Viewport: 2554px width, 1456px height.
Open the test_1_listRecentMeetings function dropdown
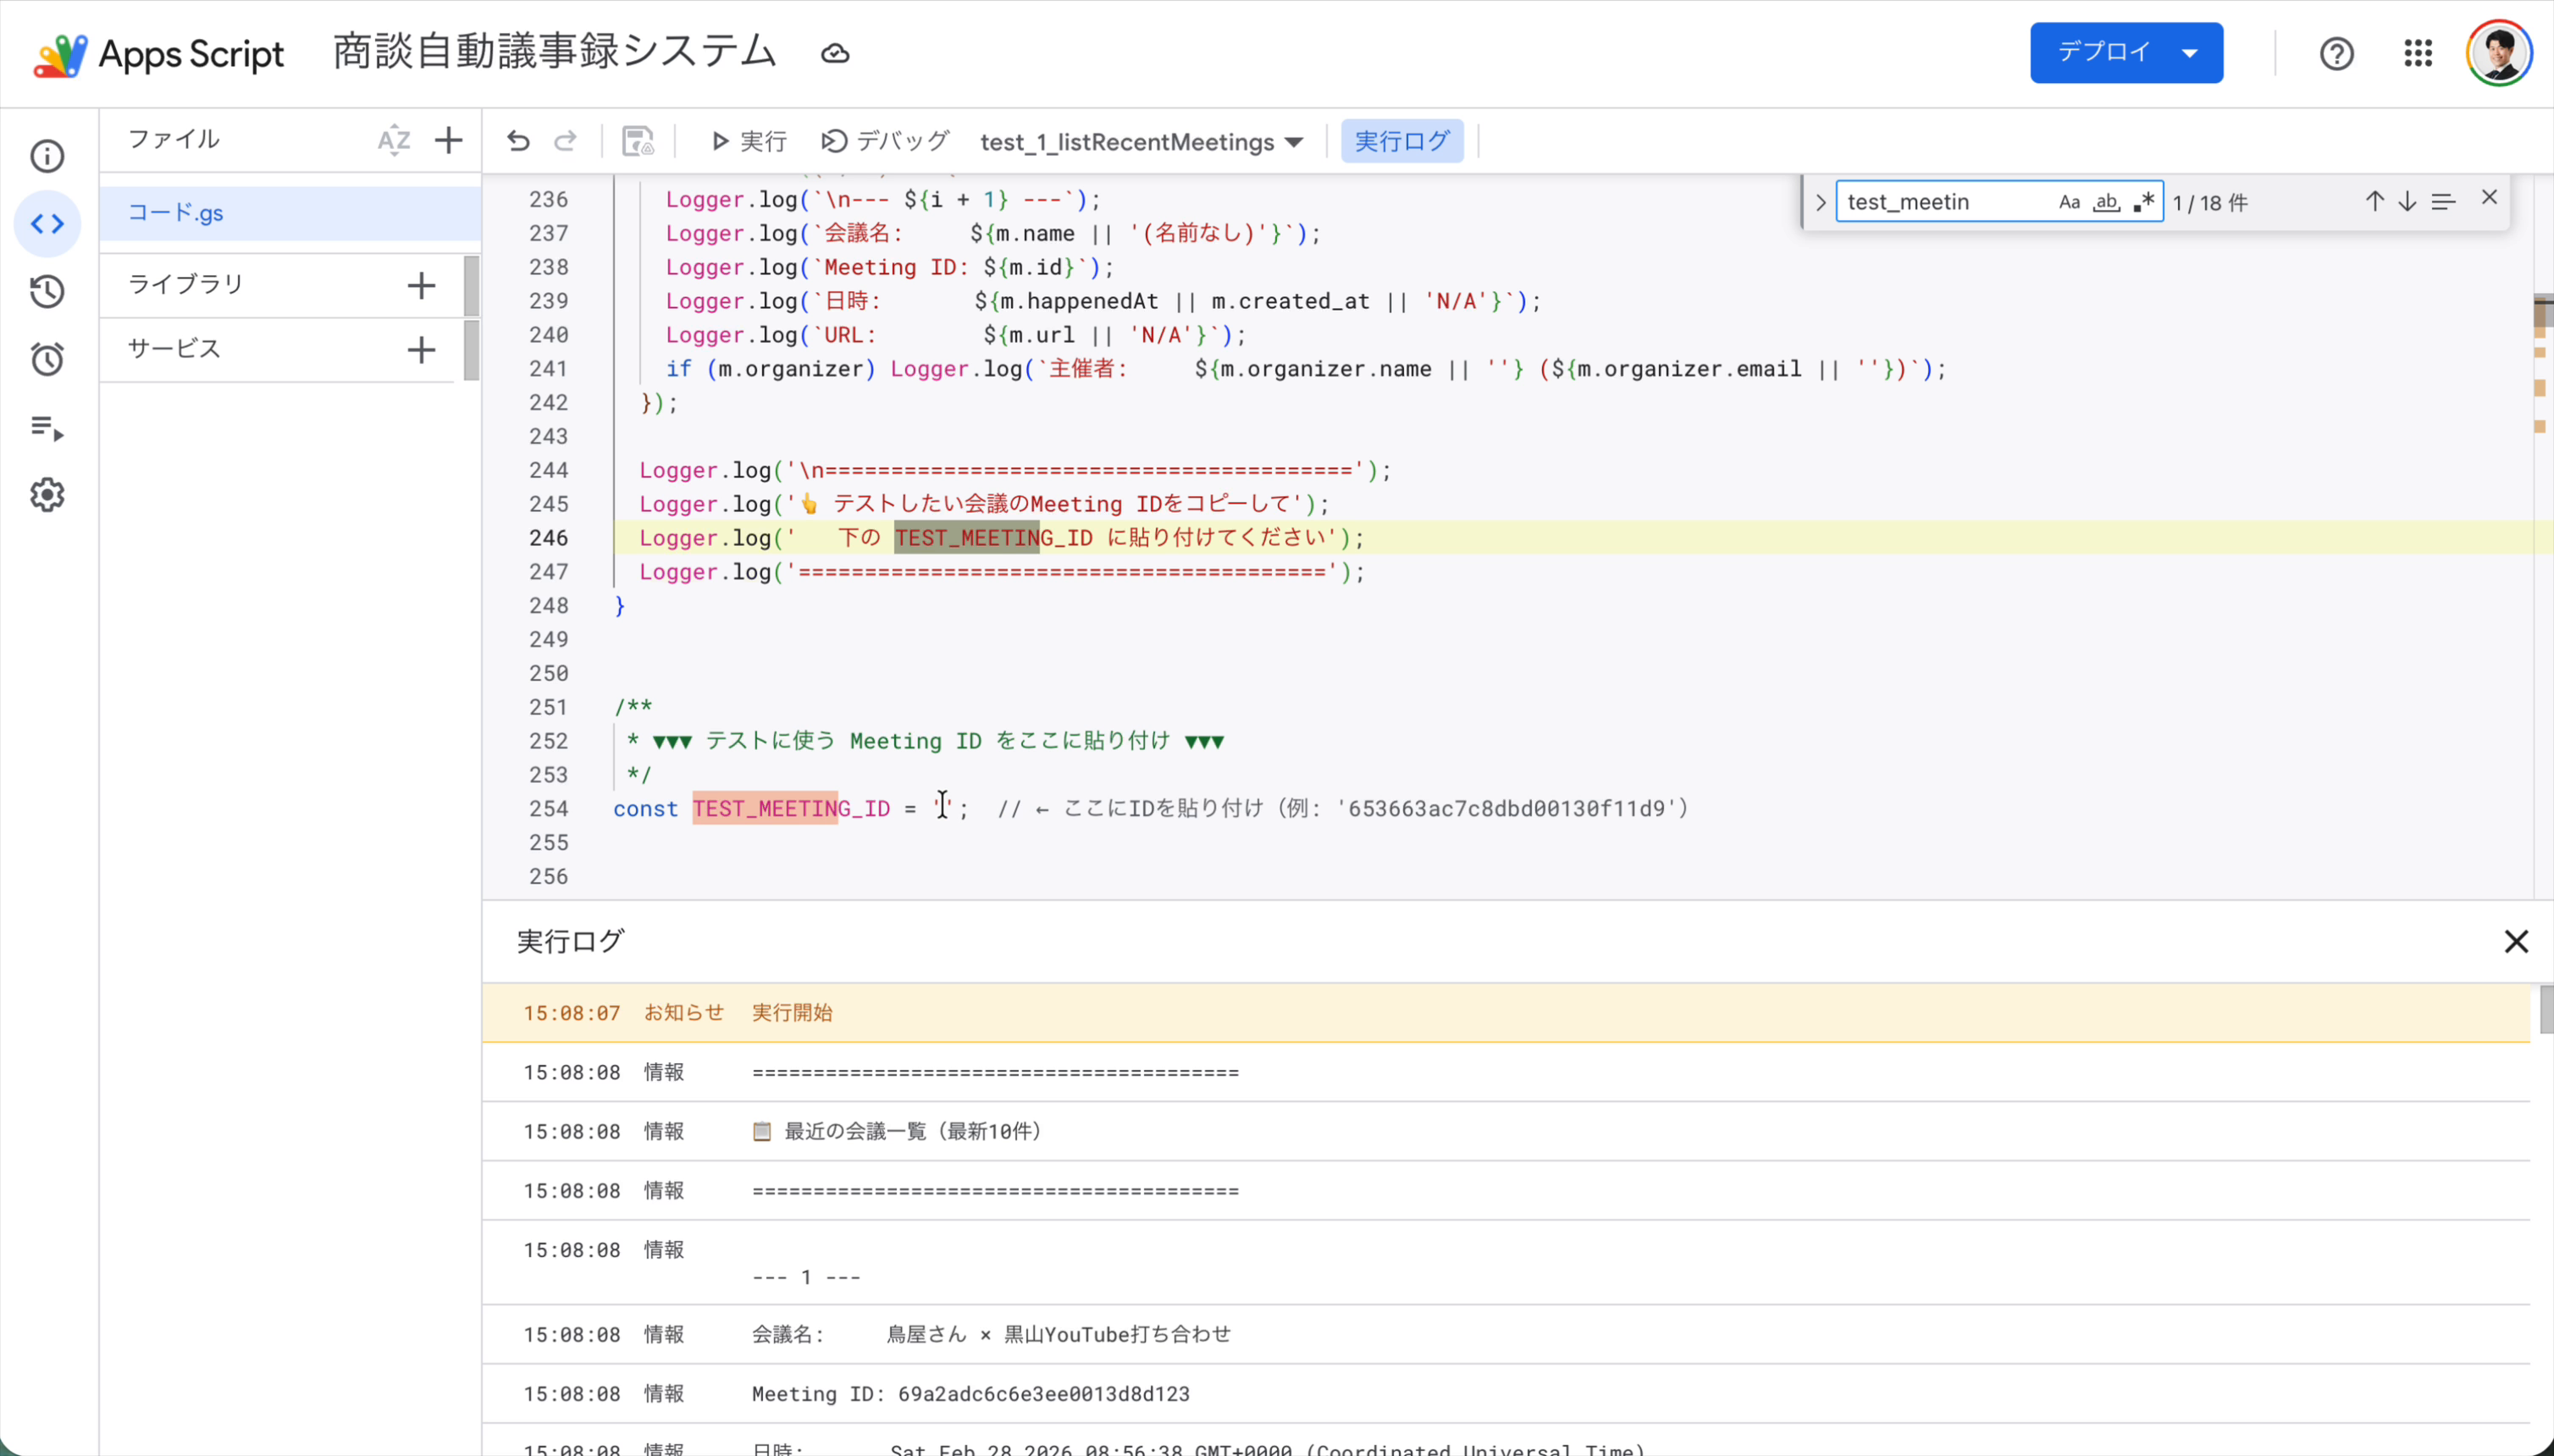[x=1141, y=142]
